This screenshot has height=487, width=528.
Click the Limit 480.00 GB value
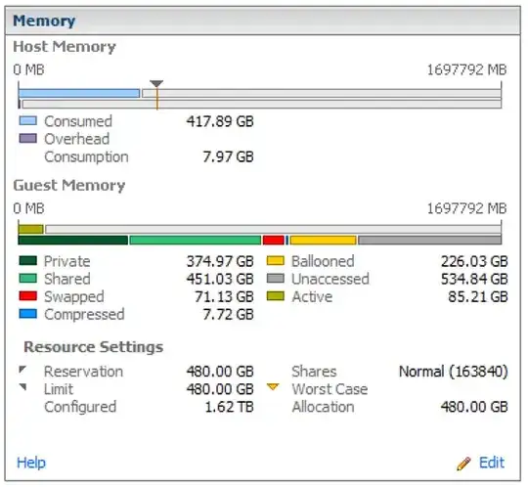point(220,389)
